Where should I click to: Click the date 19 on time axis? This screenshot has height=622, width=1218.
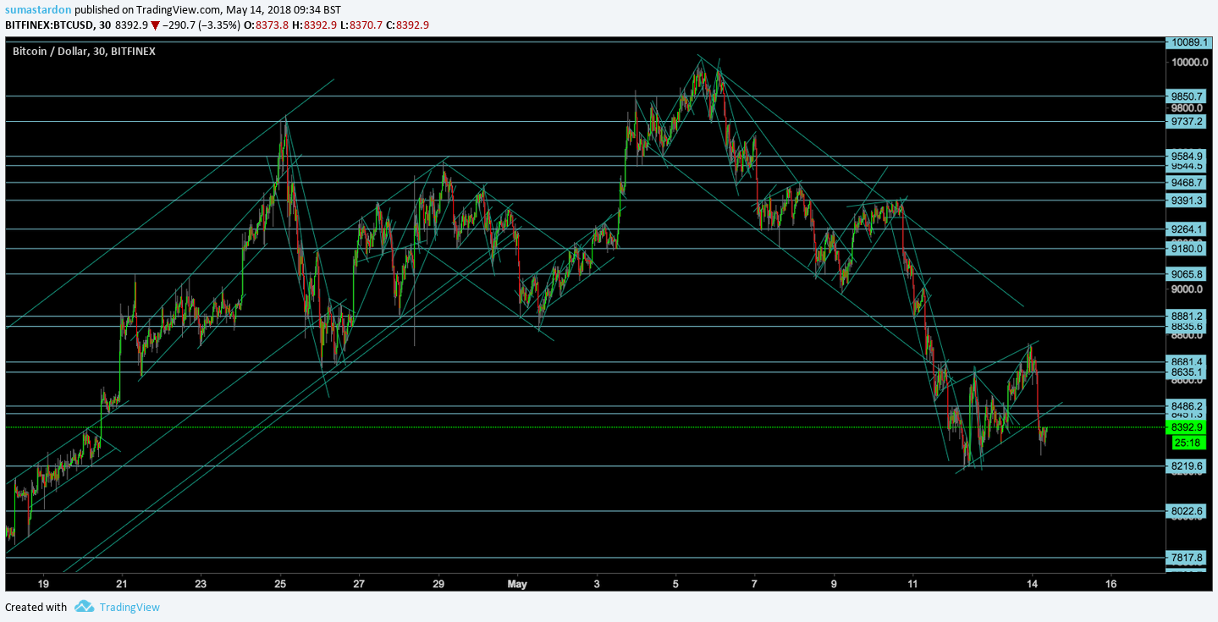(43, 584)
